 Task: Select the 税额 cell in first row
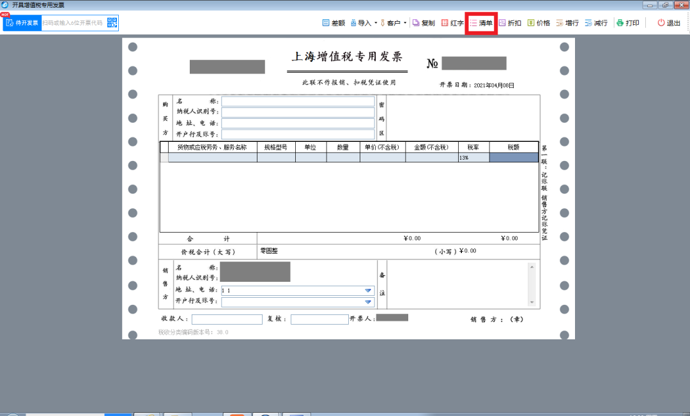pyautogui.click(x=514, y=158)
